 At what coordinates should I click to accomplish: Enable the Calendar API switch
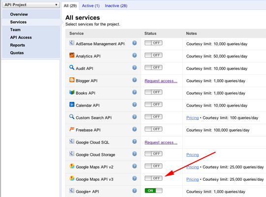[x=154, y=105]
